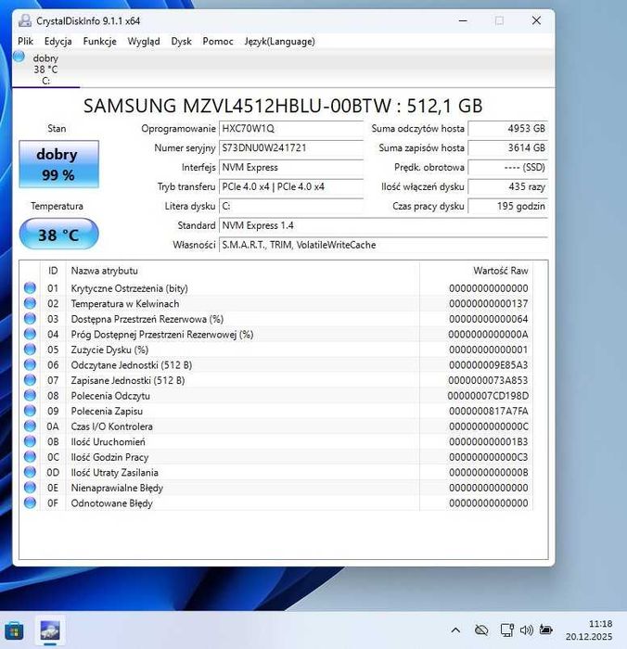Click the 38 °C temperature button
This screenshot has height=649, width=627.
pos(58,235)
